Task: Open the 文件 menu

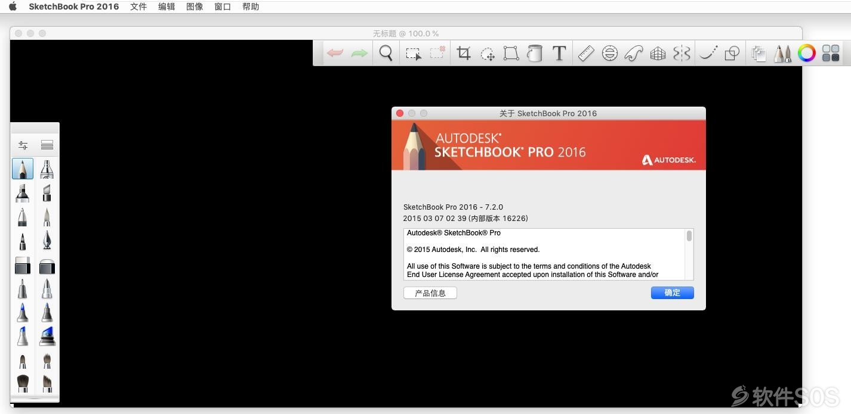Action: tap(138, 7)
